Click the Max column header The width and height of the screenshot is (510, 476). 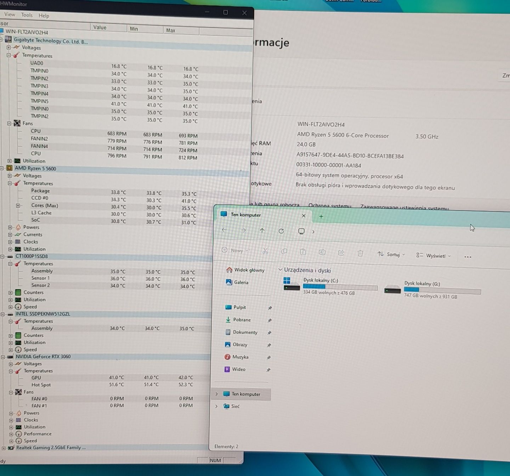(x=181, y=30)
